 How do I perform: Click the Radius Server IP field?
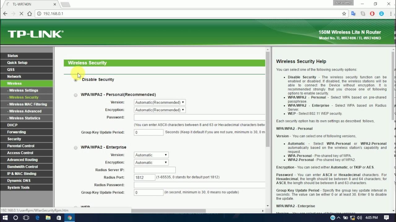[155, 170]
